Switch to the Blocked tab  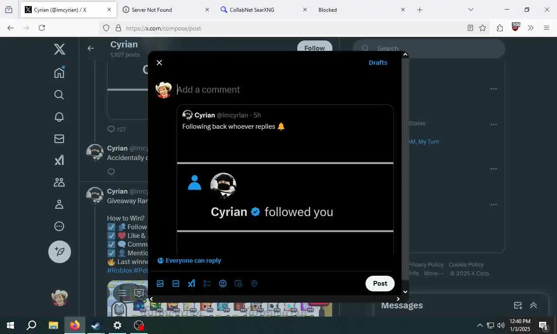[361, 10]
